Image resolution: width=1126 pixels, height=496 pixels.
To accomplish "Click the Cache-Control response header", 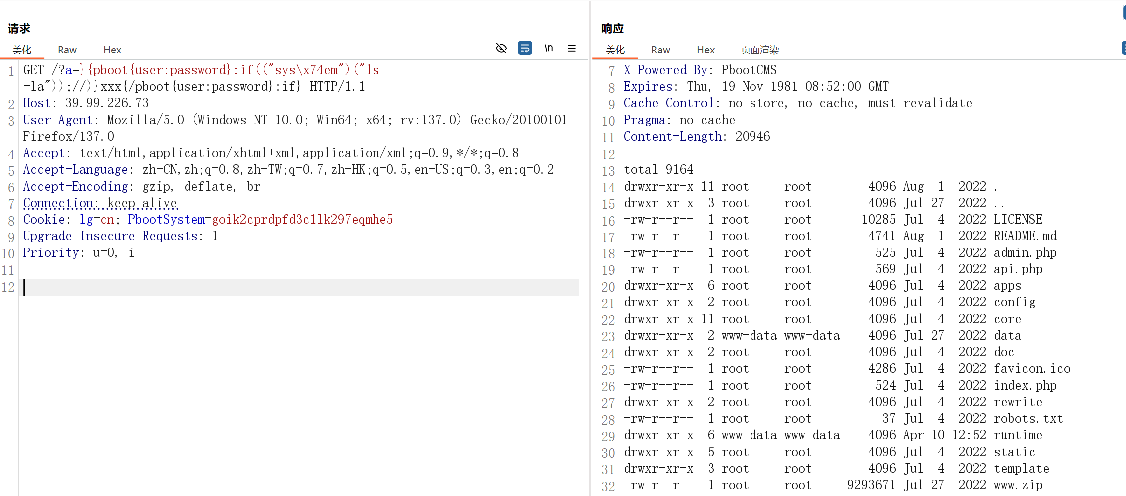I will [x=798, y=103].
